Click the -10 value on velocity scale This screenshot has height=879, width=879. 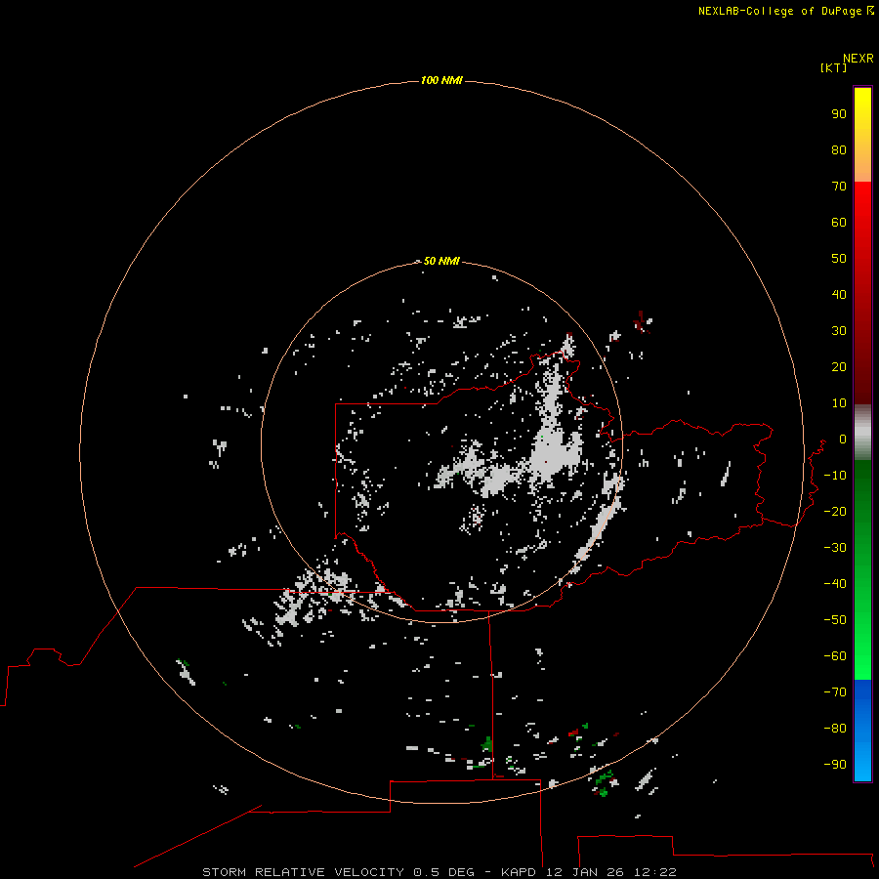click(x=835, y=476)
